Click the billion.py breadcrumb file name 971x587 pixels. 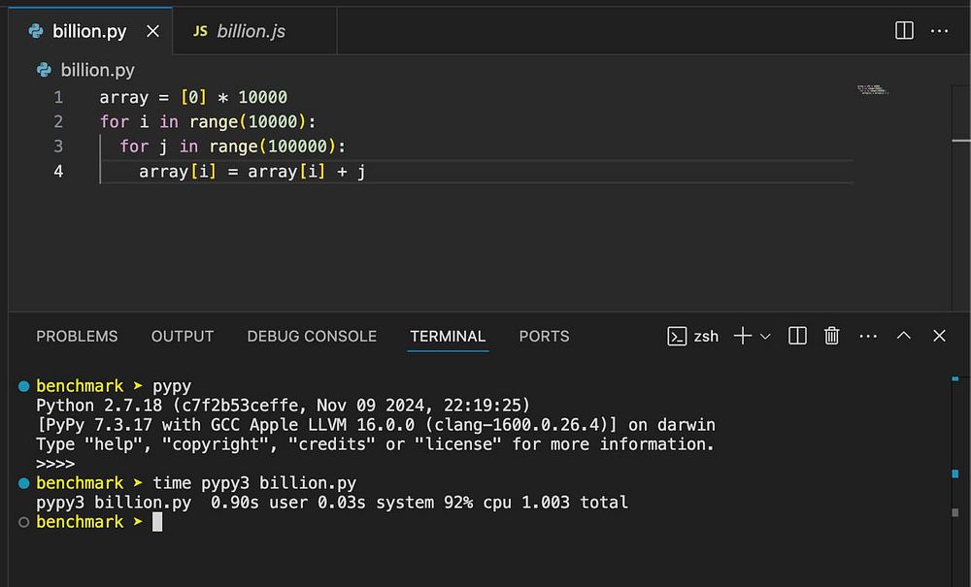97,70
